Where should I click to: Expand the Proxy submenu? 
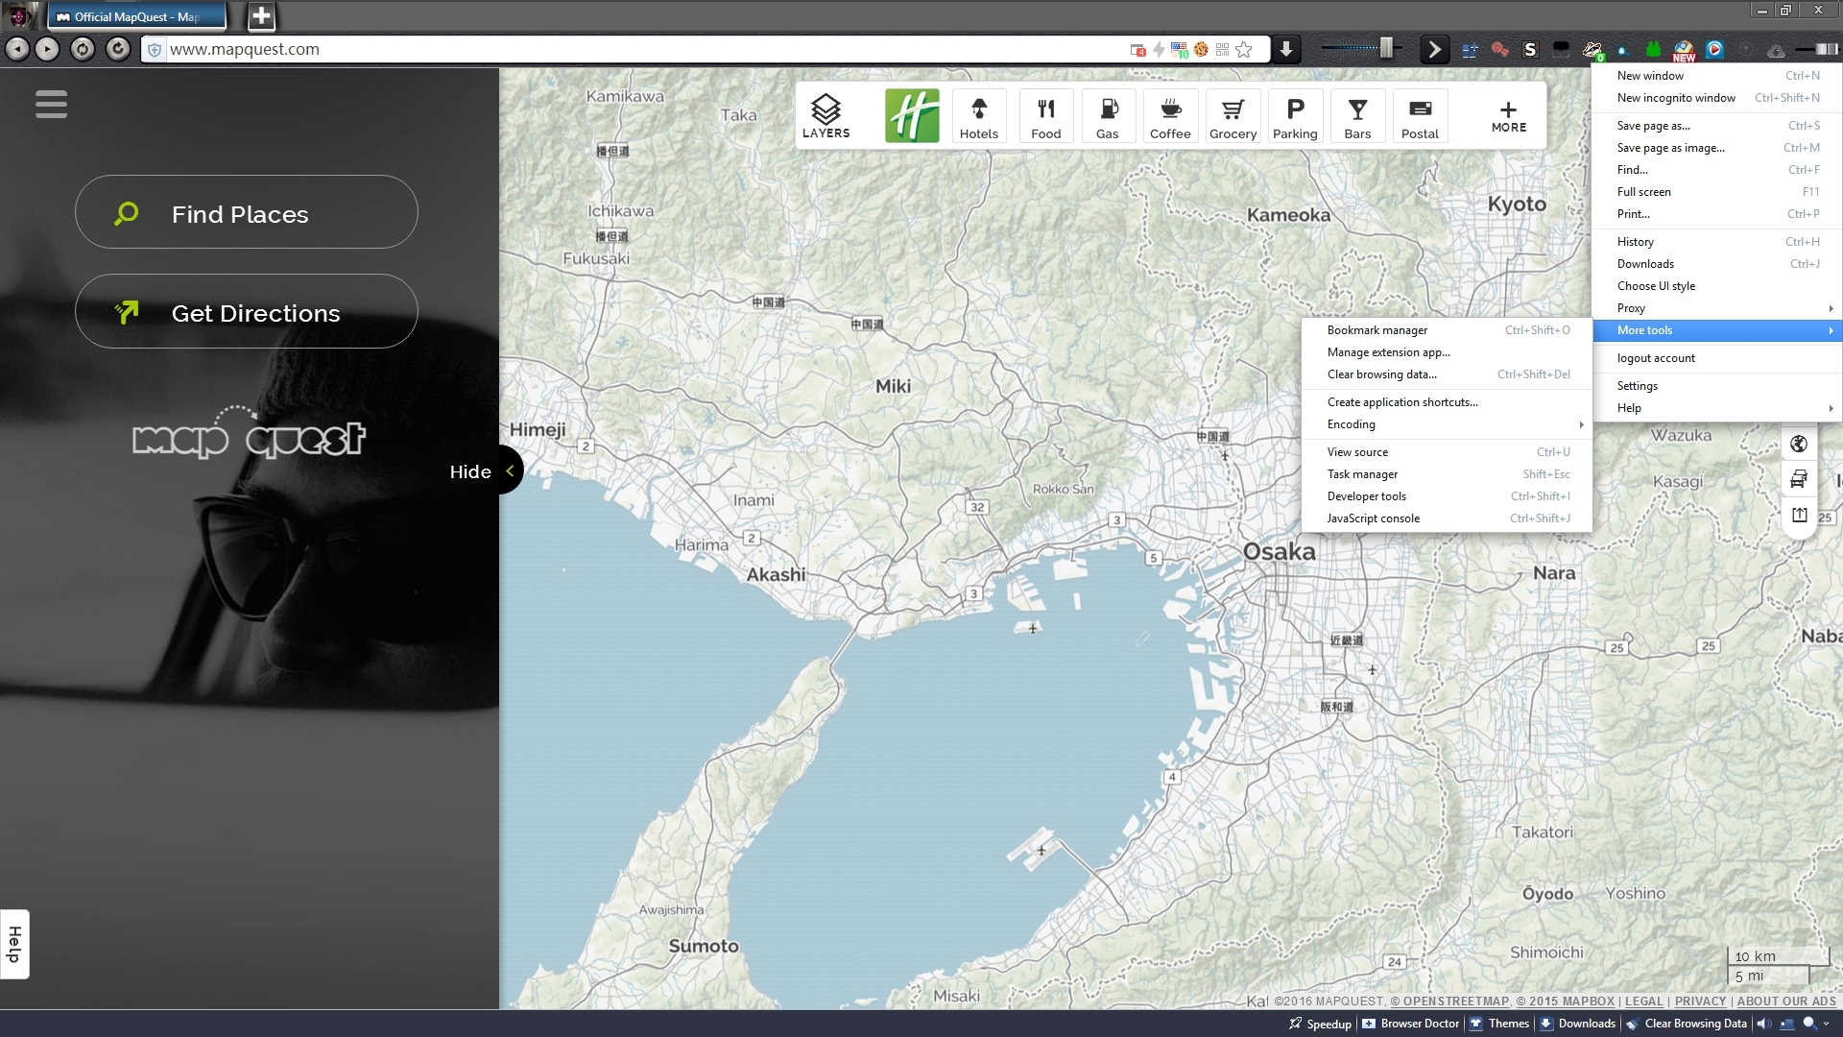pyautogui.click(x=1717, y=308)
